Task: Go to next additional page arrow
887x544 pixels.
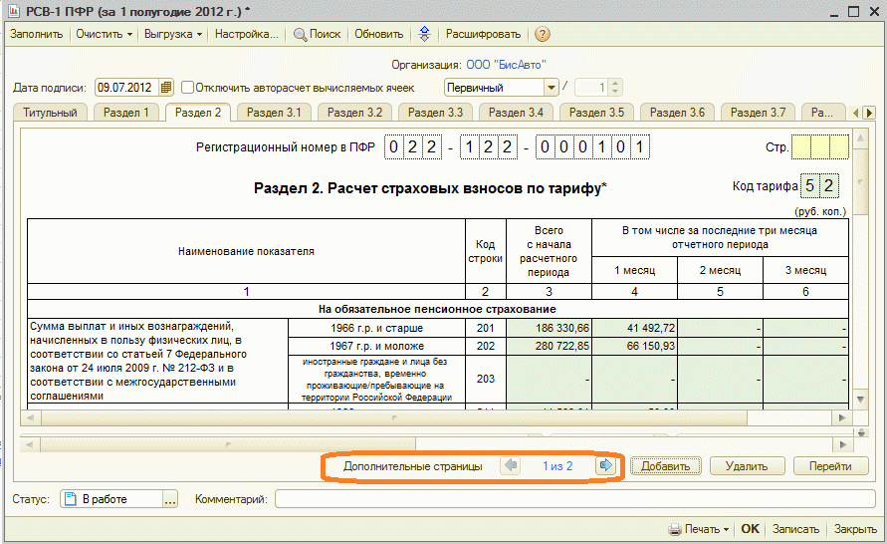Action: 604,465
